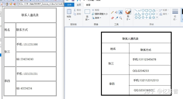The image size is (183, 99).
Task: Select the Eraser tool
Action: (x=112, y=18)
